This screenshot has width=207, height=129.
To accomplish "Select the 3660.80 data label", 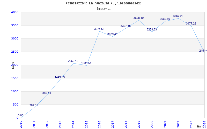I will click(165, 19).
